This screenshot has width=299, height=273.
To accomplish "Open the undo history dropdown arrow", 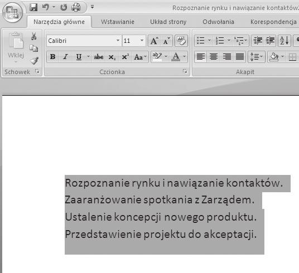I will (54, 7).
